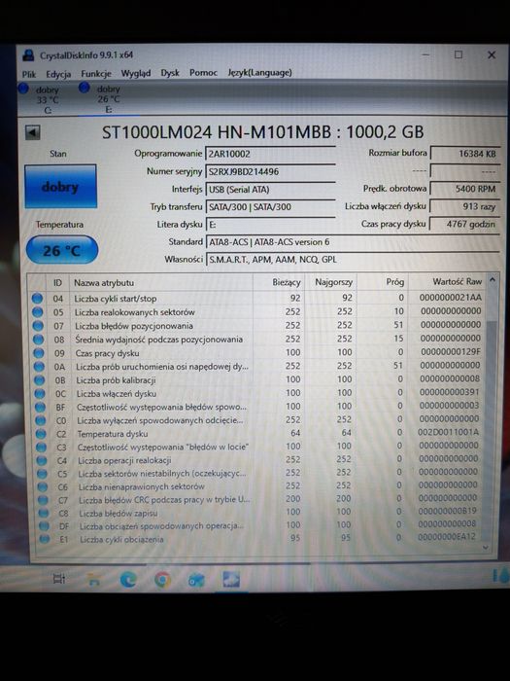This screenshot has width=510, height=681.
Task: Click status icon of row C2 Temperatura dysku
Action: pyautogui.click(x=41, y=434)
